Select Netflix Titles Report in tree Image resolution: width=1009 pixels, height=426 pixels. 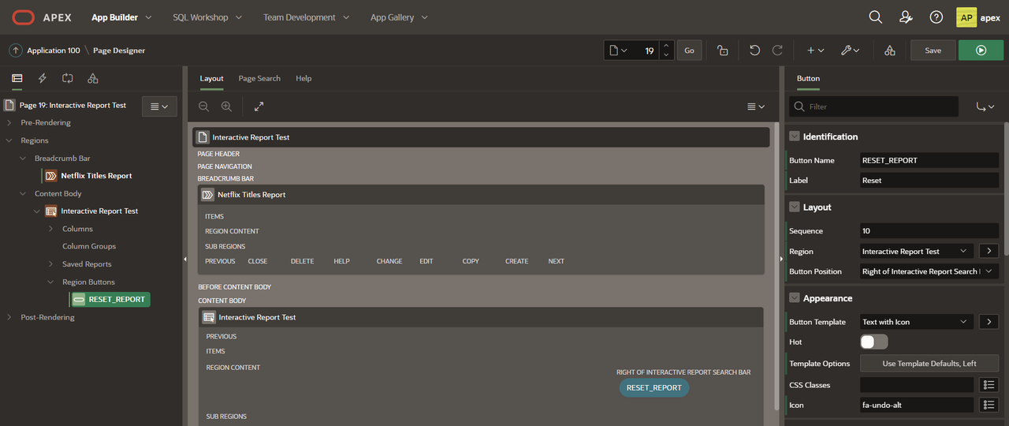coord(96,176)
